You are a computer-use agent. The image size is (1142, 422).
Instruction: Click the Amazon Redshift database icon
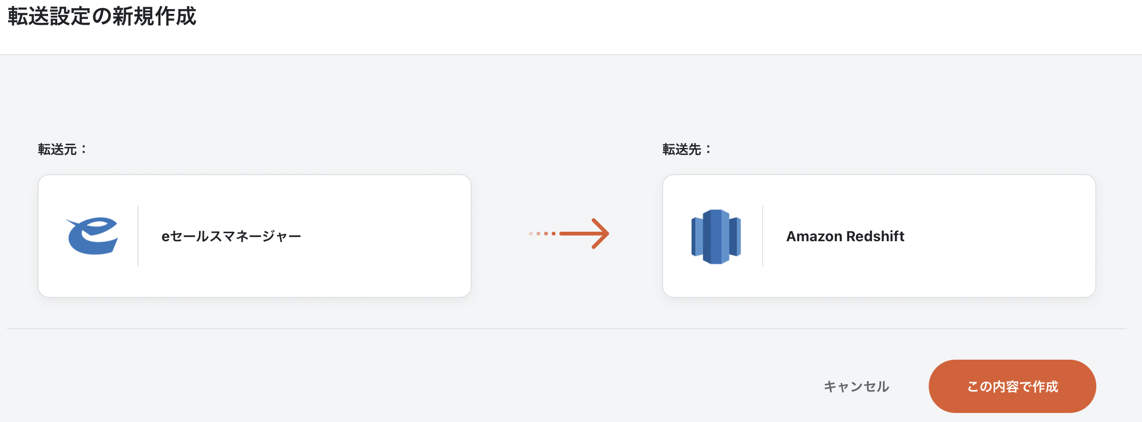[716, 236]
